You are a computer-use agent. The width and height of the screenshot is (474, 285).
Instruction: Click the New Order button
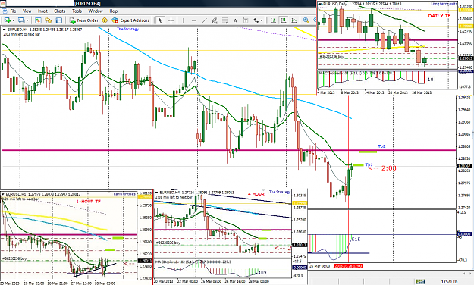tap(84, 20)
